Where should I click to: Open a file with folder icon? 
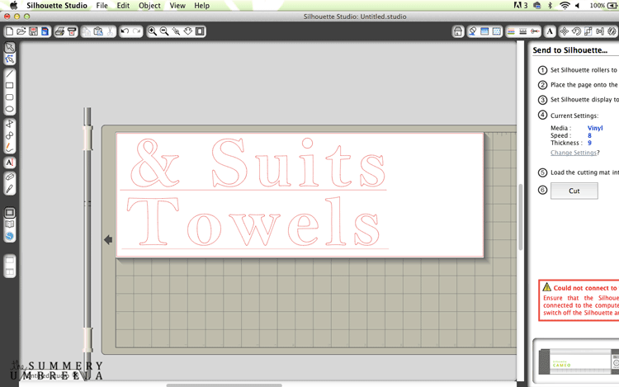tap(21, 31)
